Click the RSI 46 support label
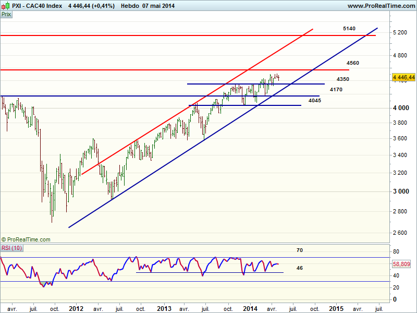Screen dimensions: 417x313 pyautogui.click(x=300, y=268)
